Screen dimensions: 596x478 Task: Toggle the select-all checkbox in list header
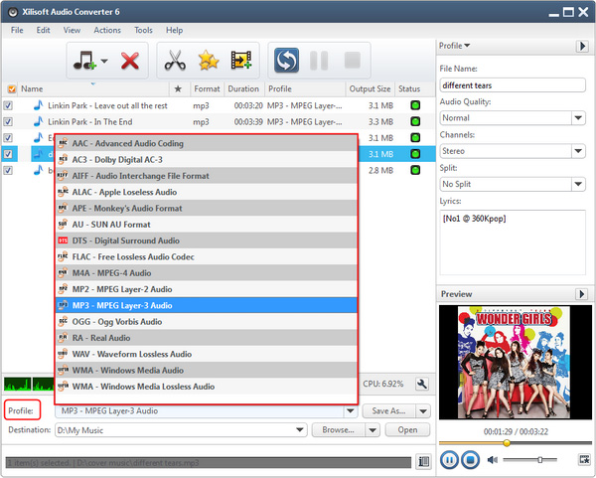[x=10, y=88]
